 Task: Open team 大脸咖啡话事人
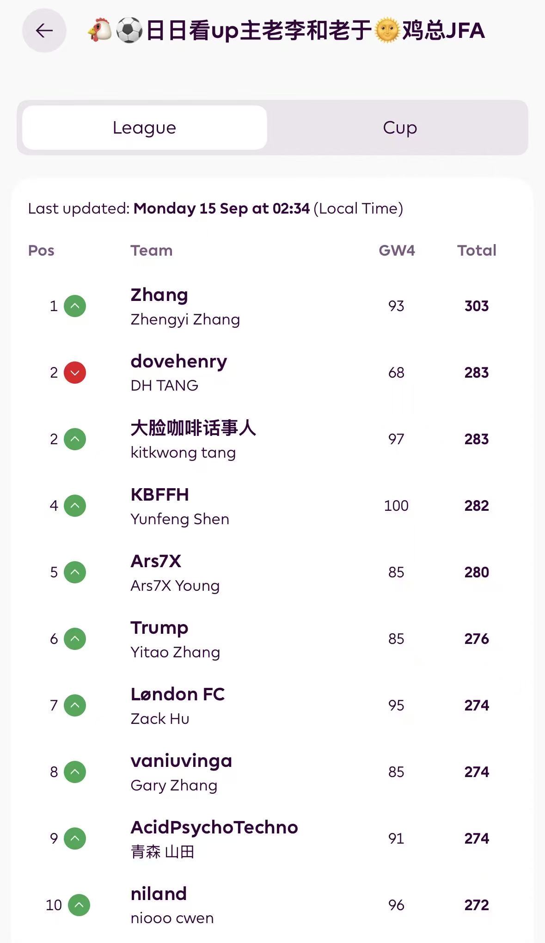193,428
